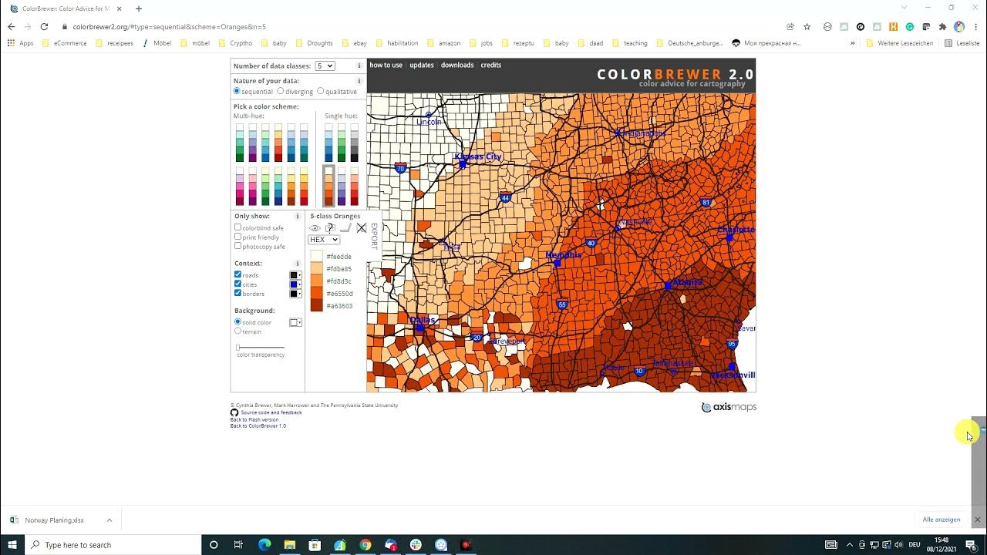This screenshot has width=987, height=555.
Task: Open roads color picker dropdown
Action: pos(295,275)
